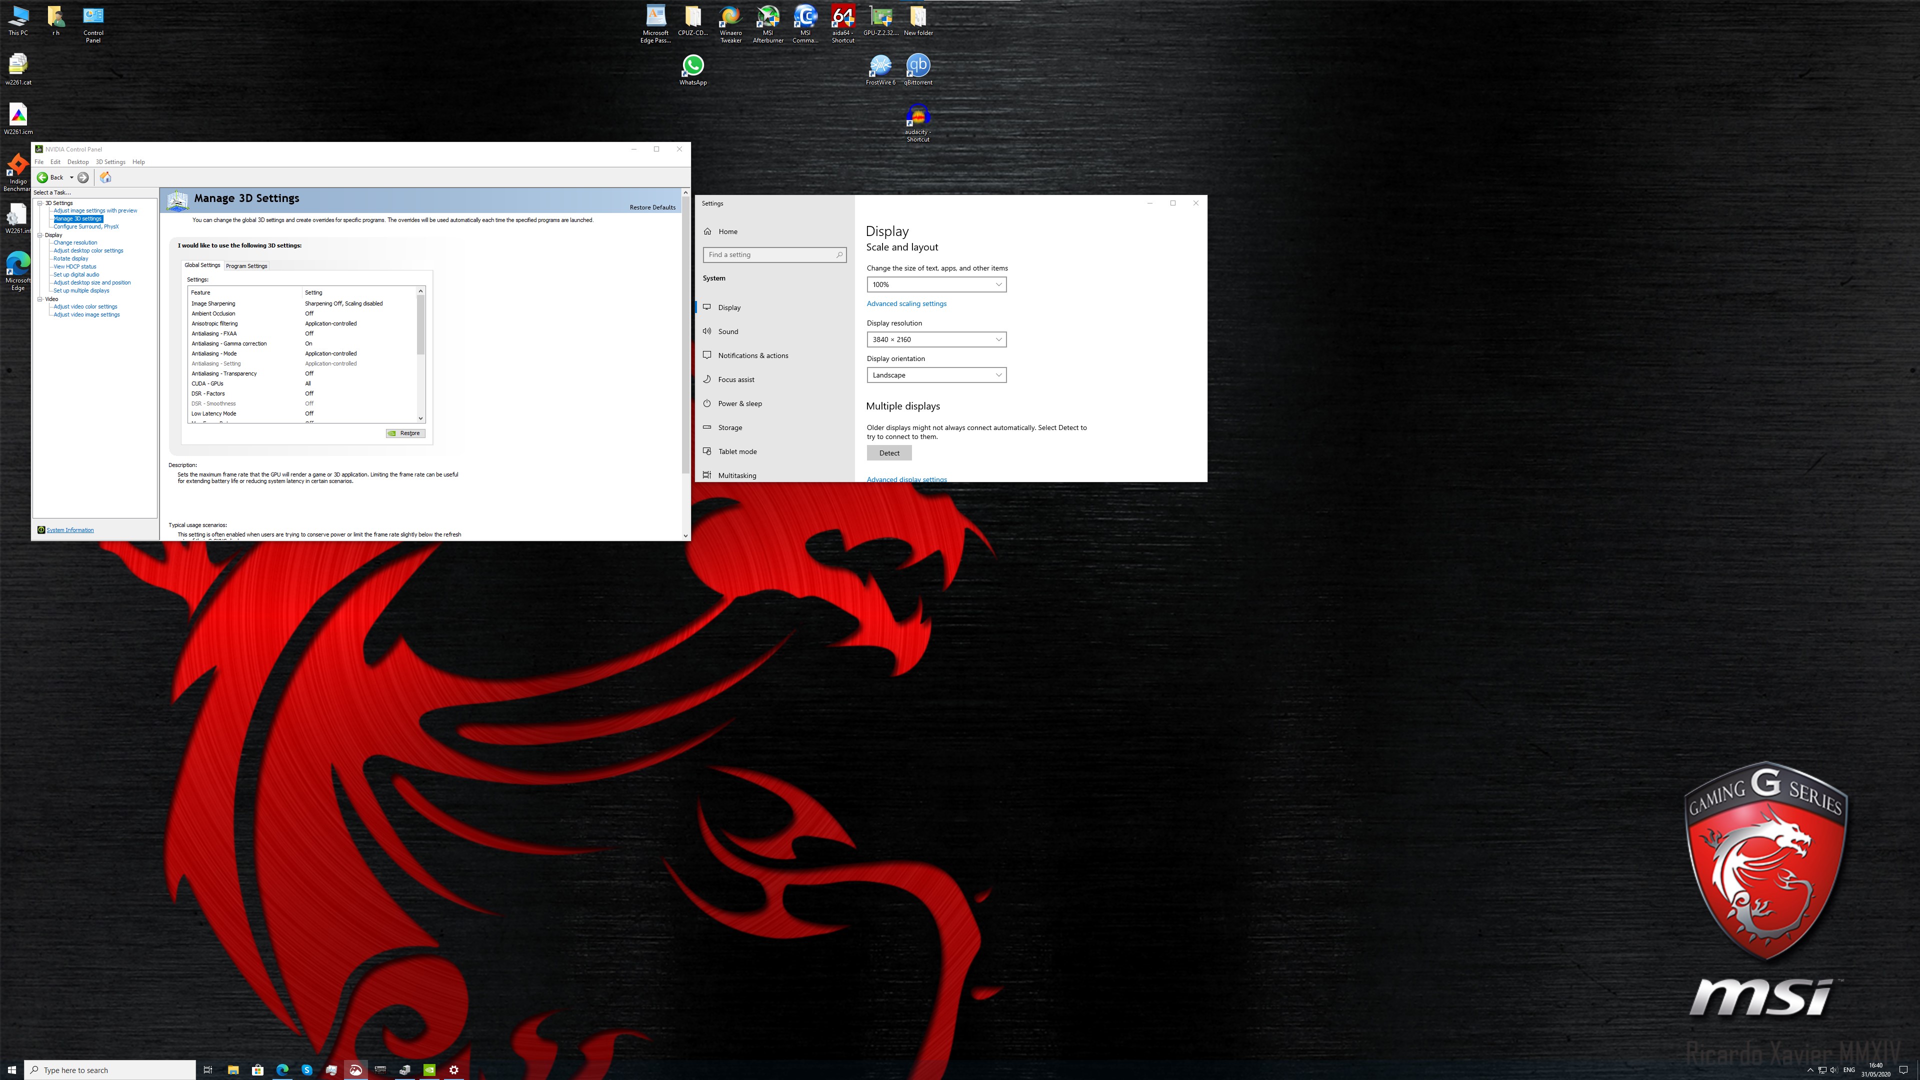Select the Anisotropic filtering setting row
The width and height of the screenshot is (1920, 1080).
[302, 323]
